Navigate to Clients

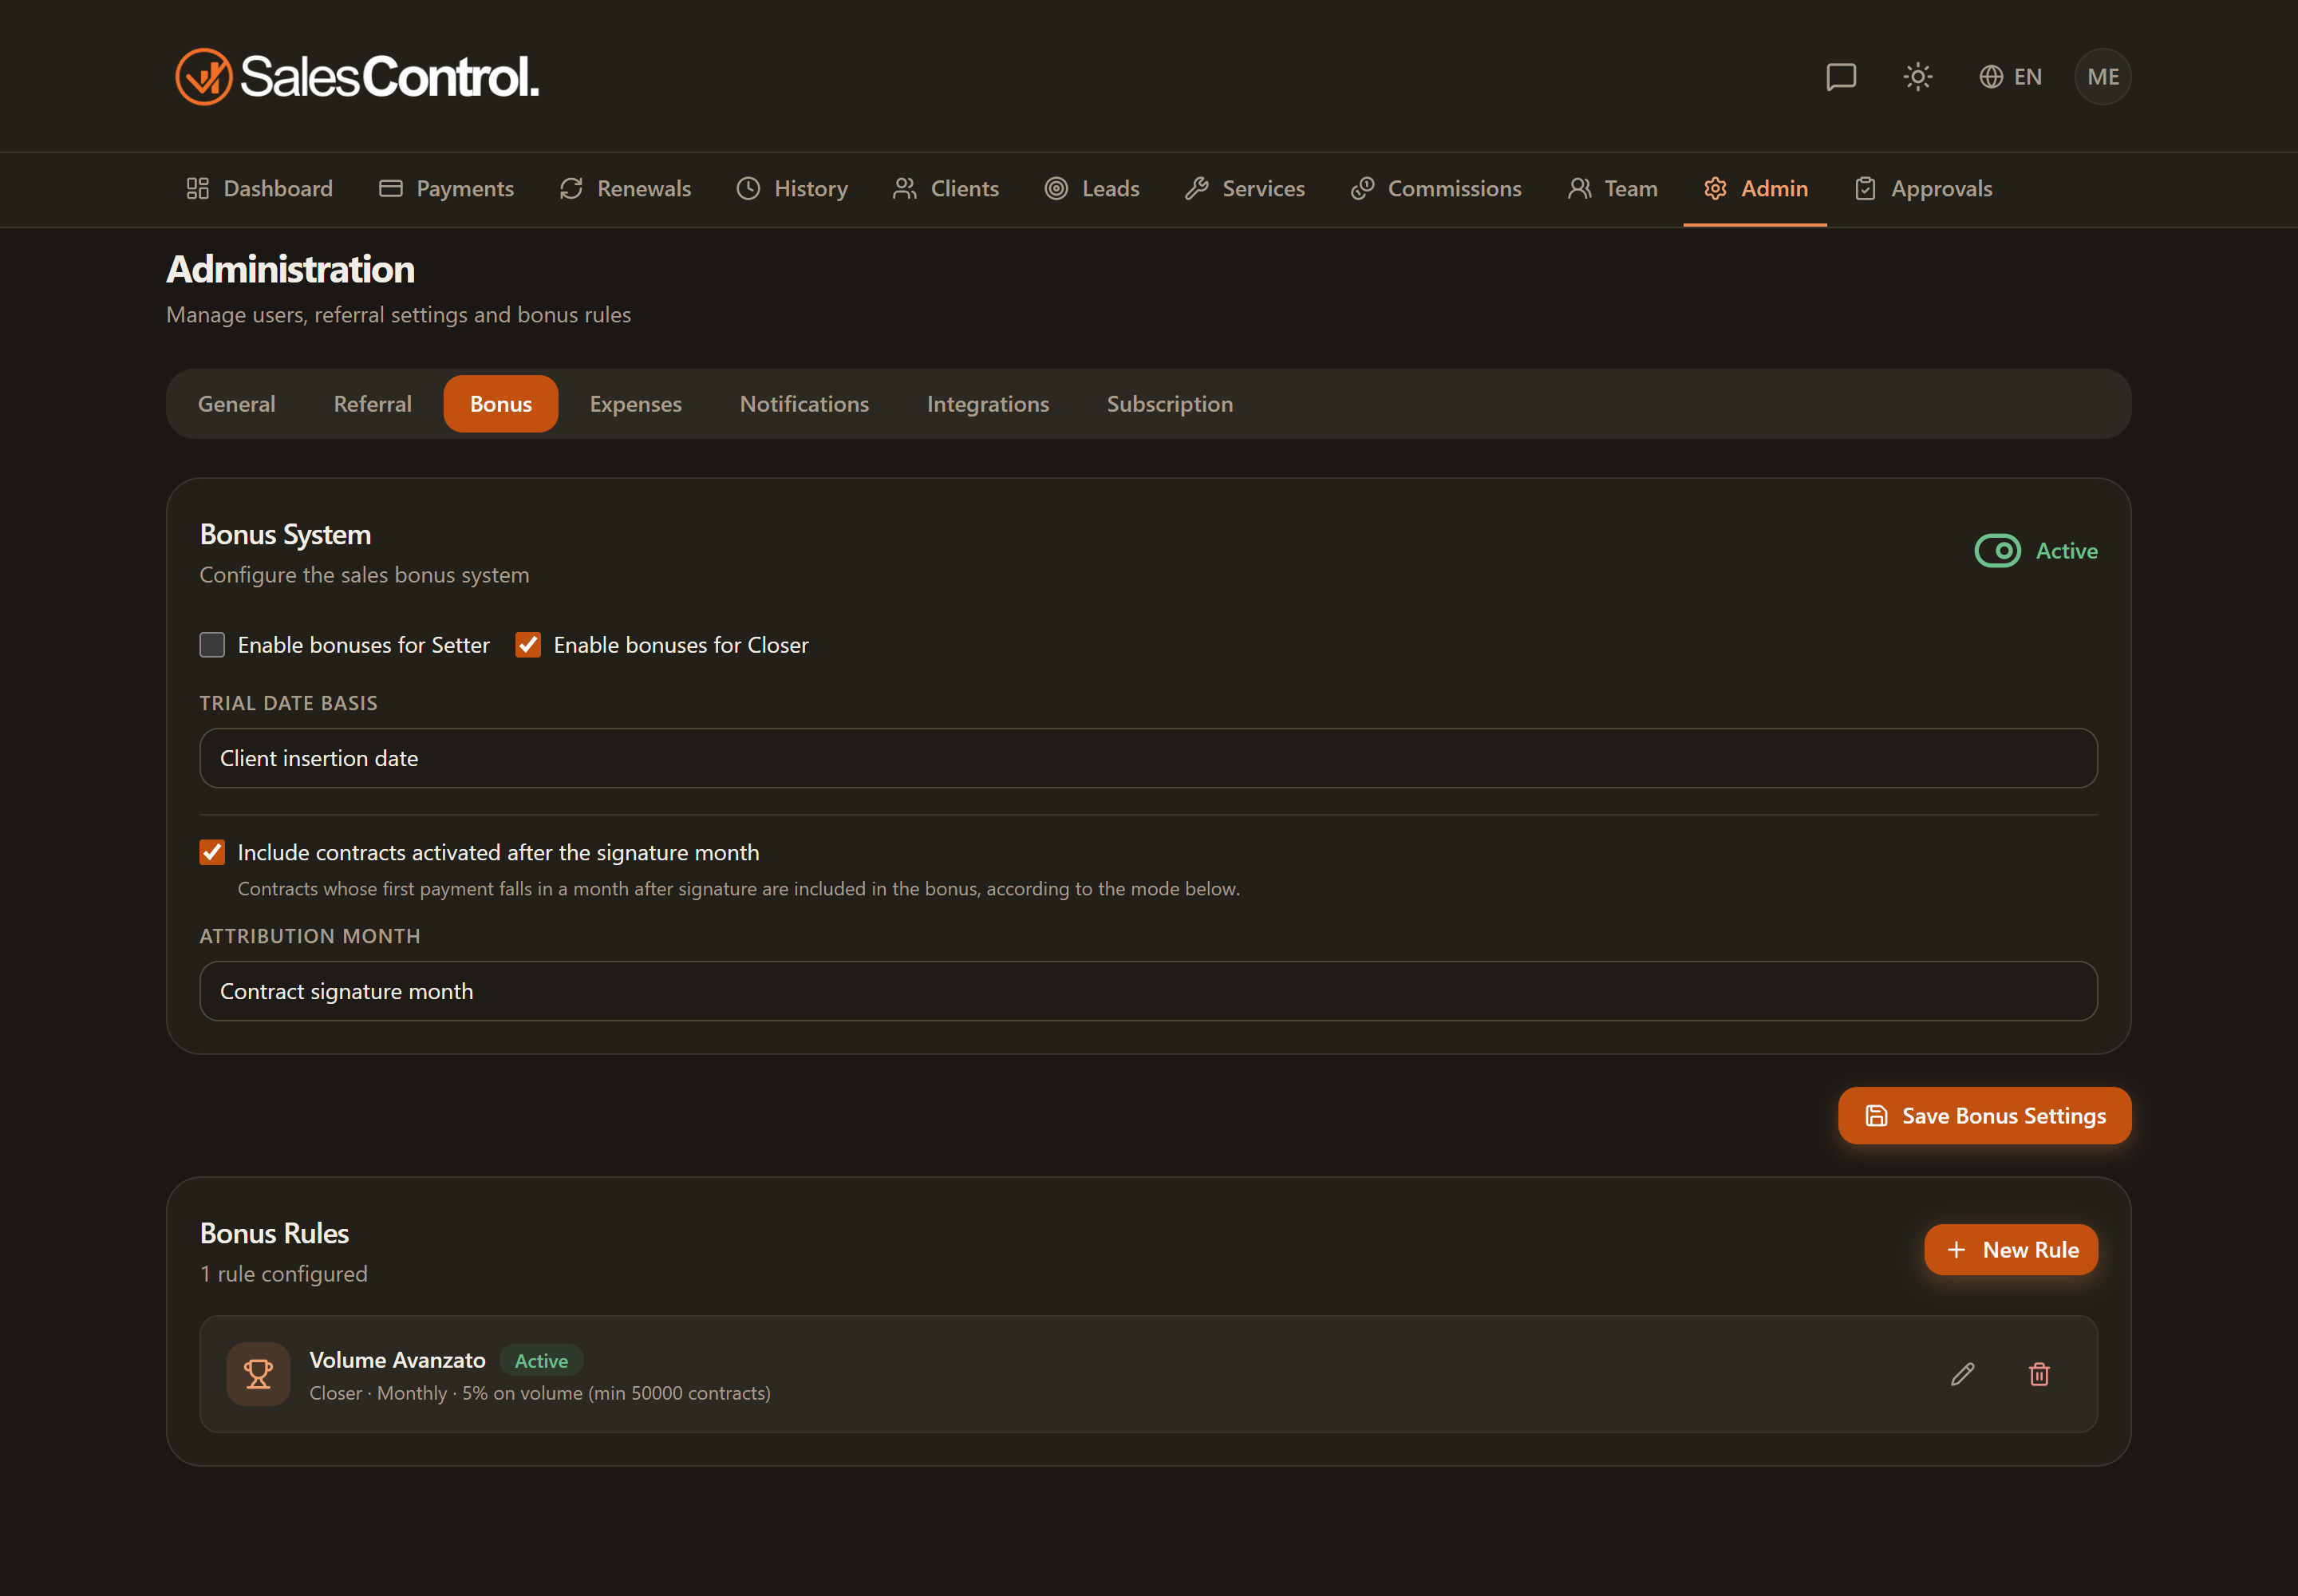click(x=946, y=189)
